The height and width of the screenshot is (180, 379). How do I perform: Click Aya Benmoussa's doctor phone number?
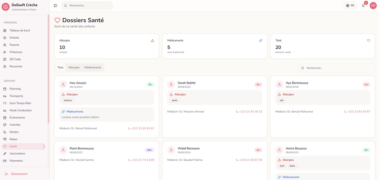[357, 112]
